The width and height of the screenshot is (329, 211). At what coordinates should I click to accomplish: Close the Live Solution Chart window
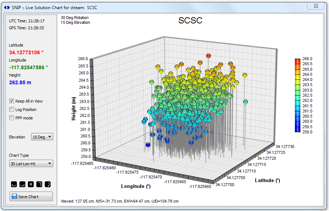click(316, 6)
